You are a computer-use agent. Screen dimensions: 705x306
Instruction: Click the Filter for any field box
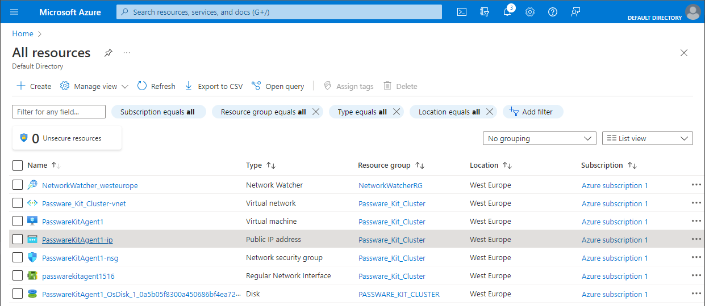(x=59, y=112)
